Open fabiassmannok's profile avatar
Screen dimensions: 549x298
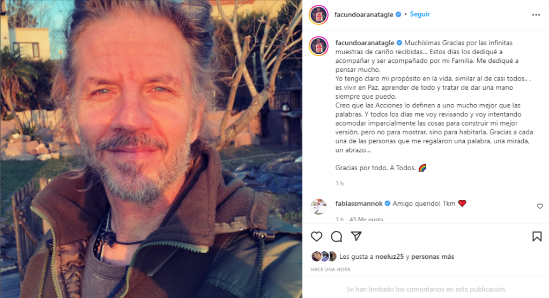pos(318,207)
